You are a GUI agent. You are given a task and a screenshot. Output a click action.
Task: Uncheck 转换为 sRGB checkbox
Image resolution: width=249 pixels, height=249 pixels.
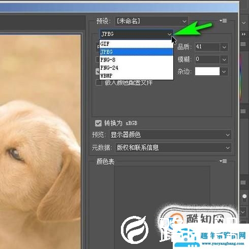99,123
